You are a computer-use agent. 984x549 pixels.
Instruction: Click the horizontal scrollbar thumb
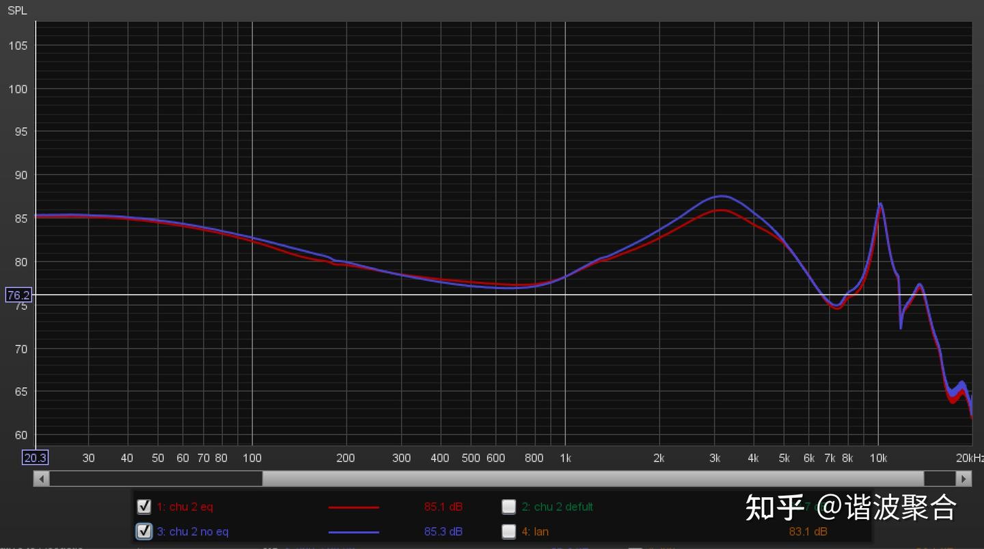tap(592, 479)
